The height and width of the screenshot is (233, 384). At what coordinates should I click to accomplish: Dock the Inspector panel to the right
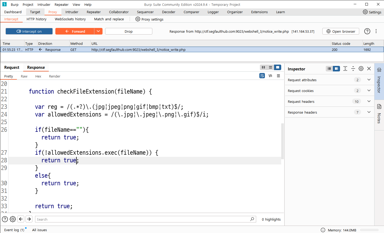point(336,69)
